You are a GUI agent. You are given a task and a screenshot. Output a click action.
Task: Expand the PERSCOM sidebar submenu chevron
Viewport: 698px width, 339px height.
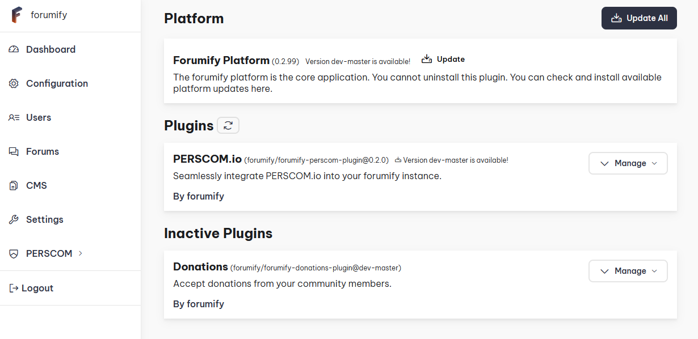click(x=80, y=253)
